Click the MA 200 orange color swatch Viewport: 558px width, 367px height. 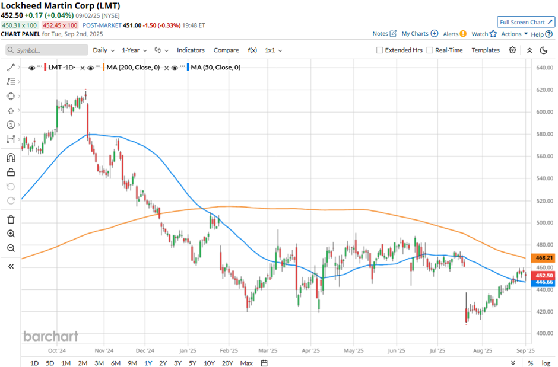(x=103, y=67)
